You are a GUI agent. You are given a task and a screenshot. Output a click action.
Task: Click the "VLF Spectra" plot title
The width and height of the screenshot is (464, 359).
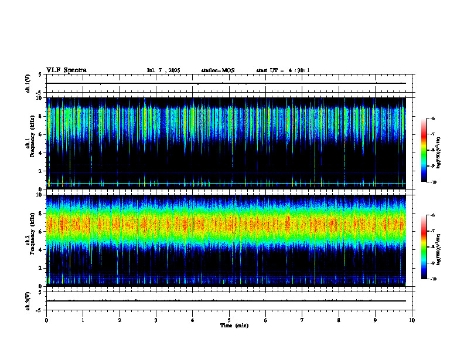(x=66, y=70)
